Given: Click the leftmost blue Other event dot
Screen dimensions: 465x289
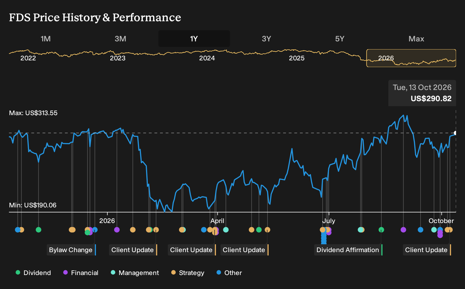Looking at the screenshot, I should click(18, 230).
